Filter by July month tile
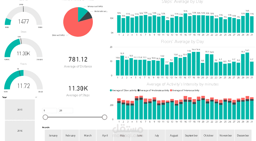This screenshot has width=256, height=141. 157,135
